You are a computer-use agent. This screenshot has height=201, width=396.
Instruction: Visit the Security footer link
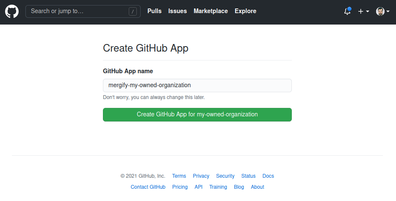(x=225, y=176)
